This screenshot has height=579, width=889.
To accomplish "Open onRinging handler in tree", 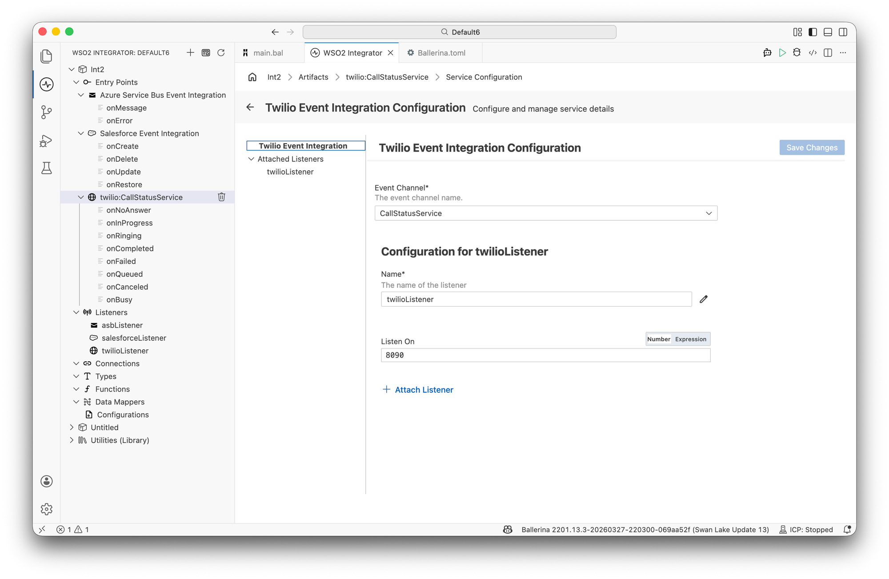I will tap(124, 236).
